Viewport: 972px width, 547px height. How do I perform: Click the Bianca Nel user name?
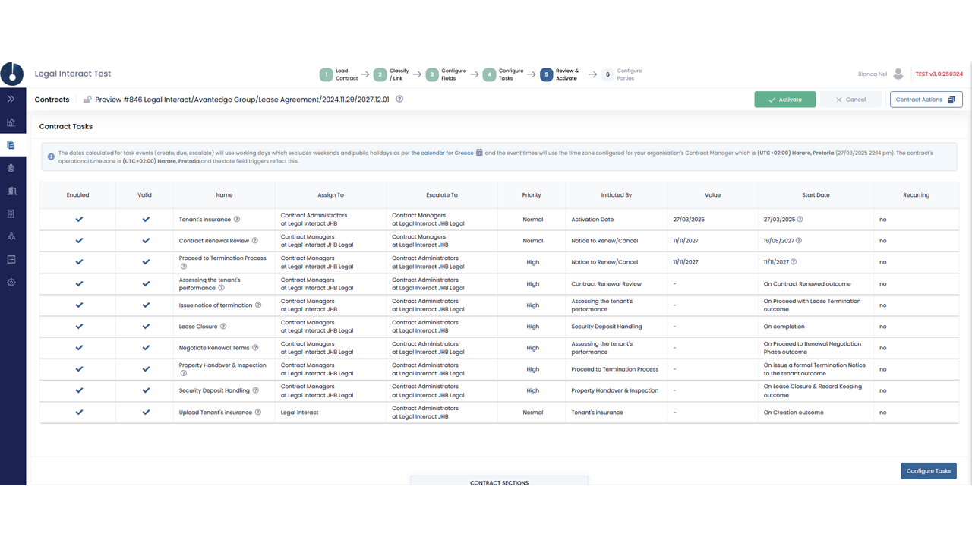[873, 74]
